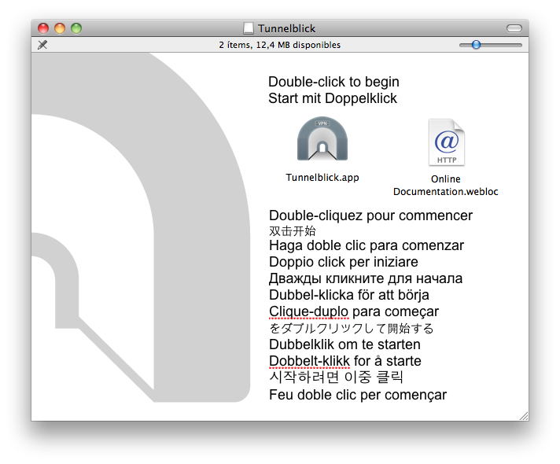
Task: Select the Tunnelblick.app tunnel icon
Action: pyautogui.click(x=322, y=139)
